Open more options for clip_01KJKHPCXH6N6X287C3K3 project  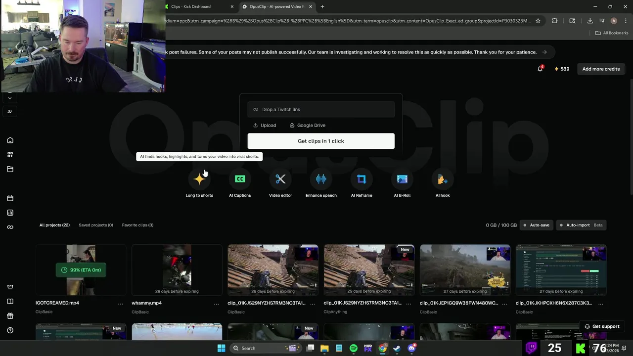coord(600,304)
